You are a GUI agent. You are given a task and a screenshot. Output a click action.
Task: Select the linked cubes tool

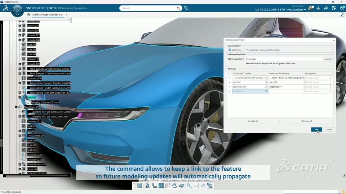[x=154, y=186]
